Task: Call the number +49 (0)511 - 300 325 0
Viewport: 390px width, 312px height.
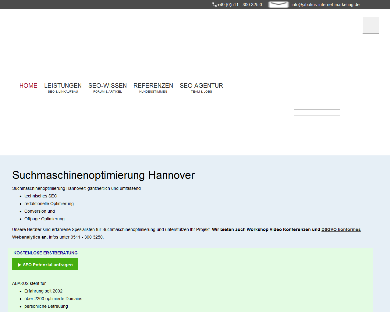Action: pyautogui.click(x=239, y=5)
